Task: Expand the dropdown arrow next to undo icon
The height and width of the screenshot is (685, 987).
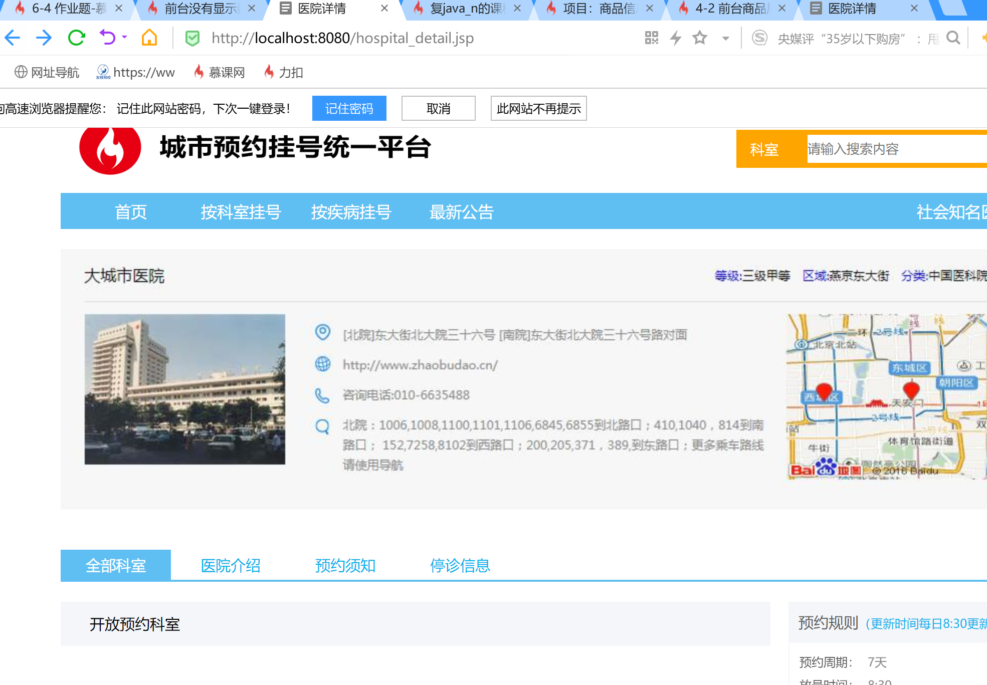Action: [124, 38]
